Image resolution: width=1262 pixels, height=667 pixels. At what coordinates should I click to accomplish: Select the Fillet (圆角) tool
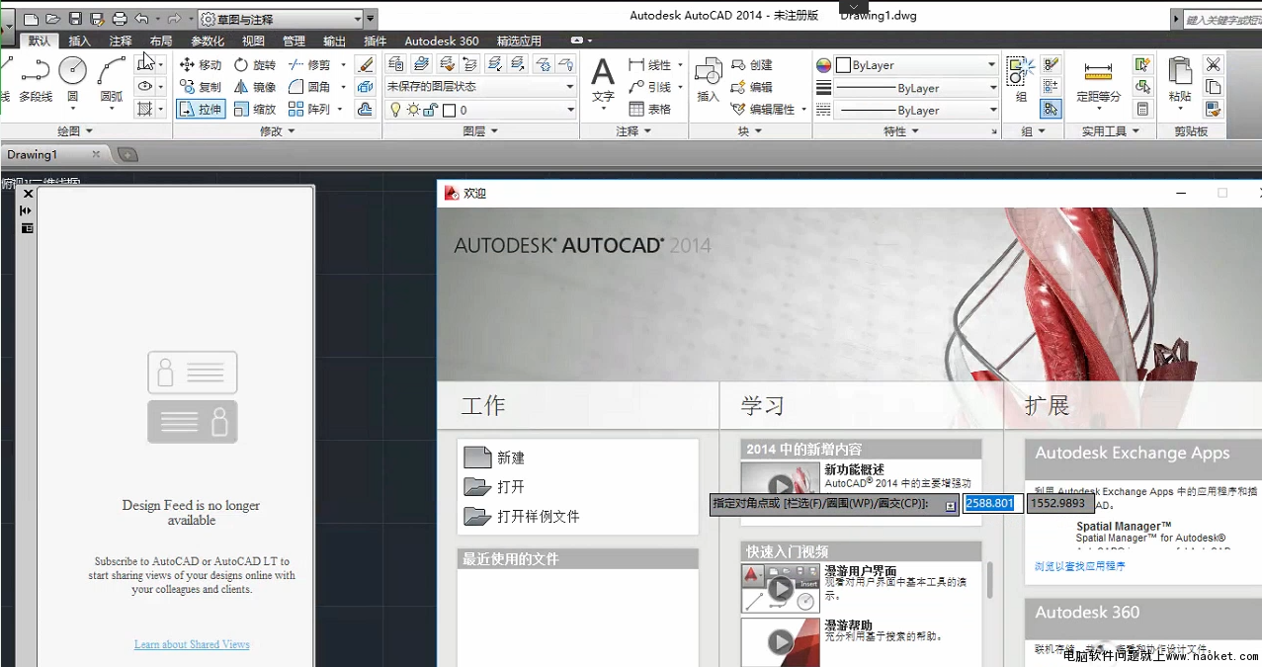coord(310,87)
